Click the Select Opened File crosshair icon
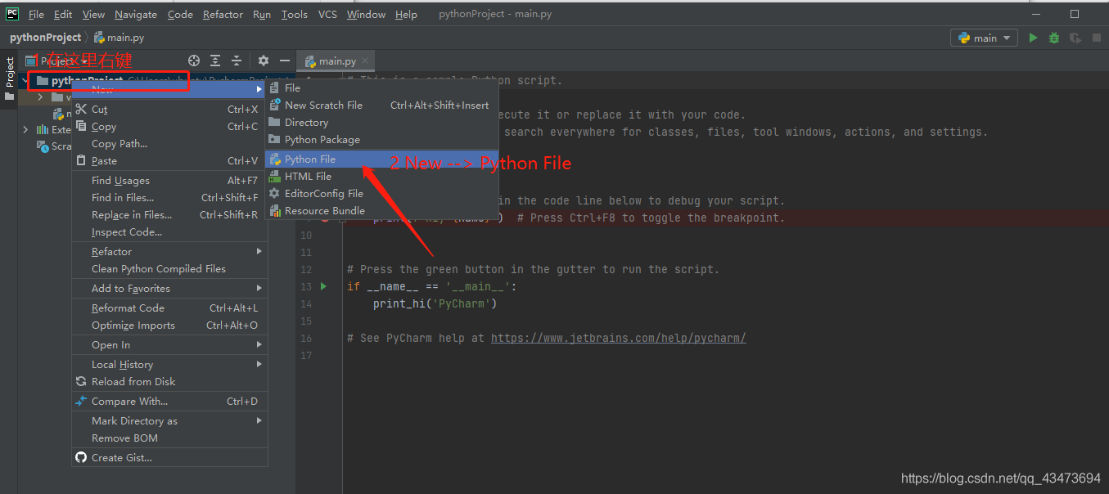This screenshot has height=494, width=1109. coord(194,61)
